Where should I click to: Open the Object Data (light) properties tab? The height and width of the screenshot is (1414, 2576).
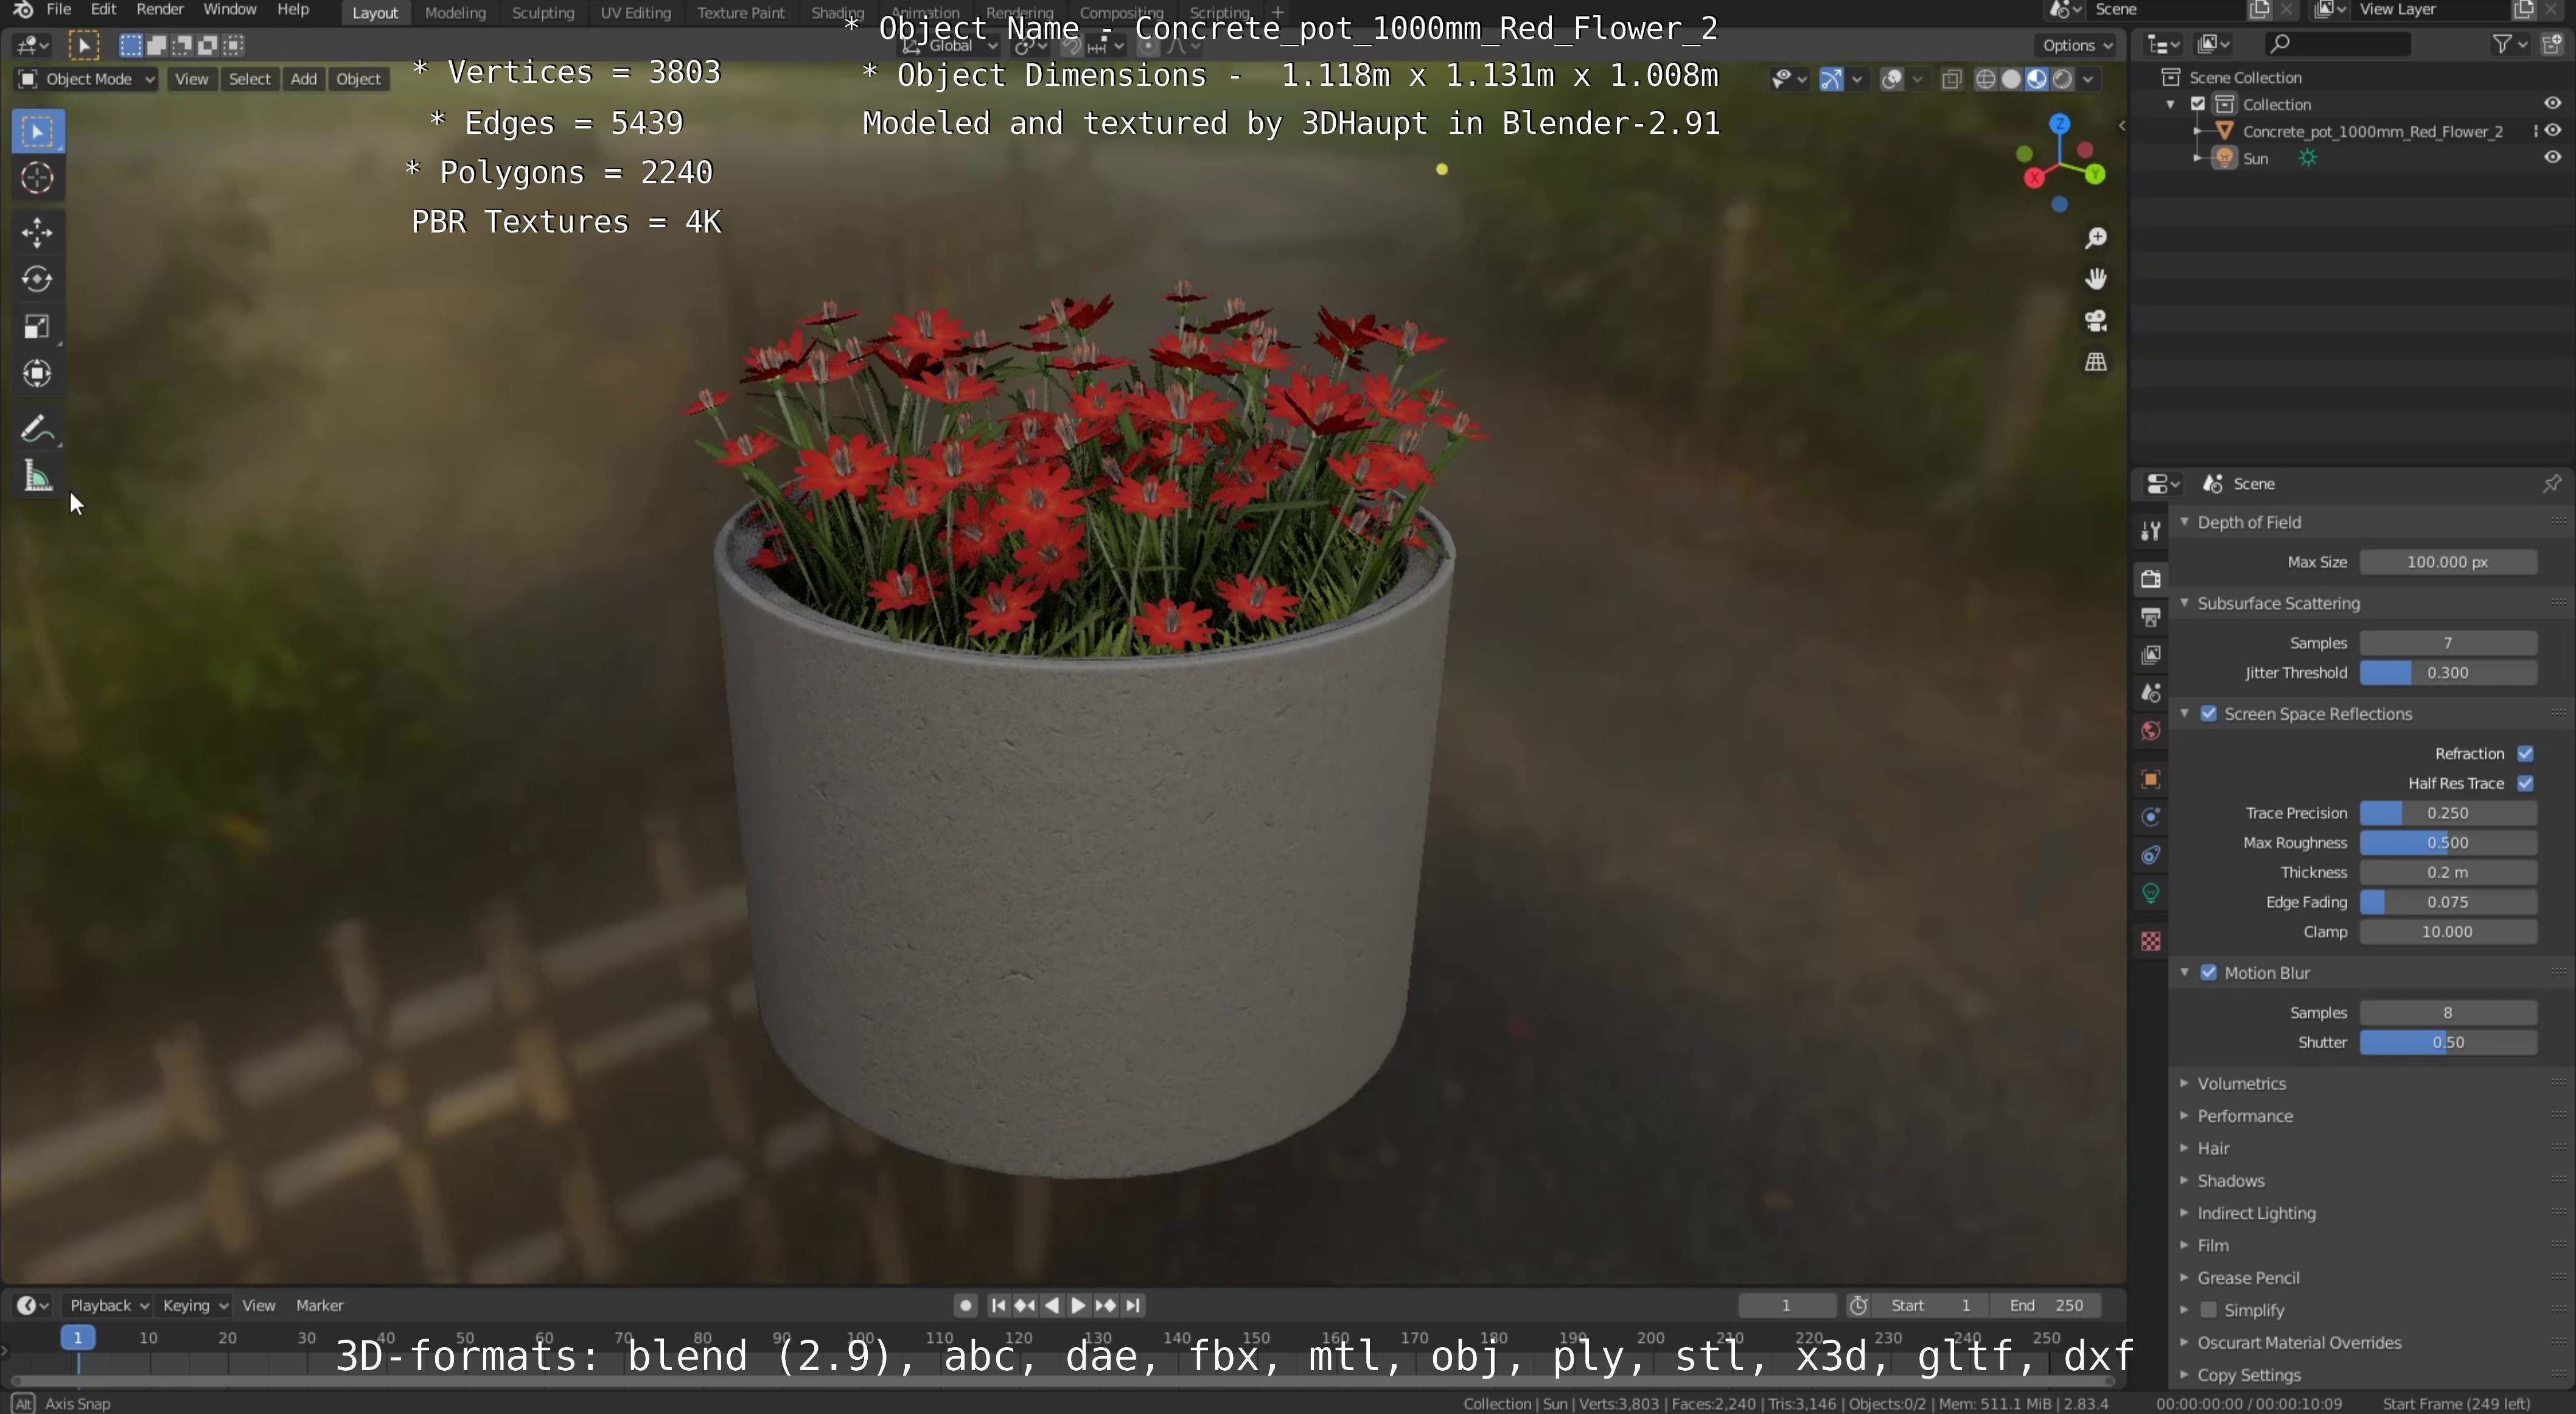click(x=2150, y=893)
